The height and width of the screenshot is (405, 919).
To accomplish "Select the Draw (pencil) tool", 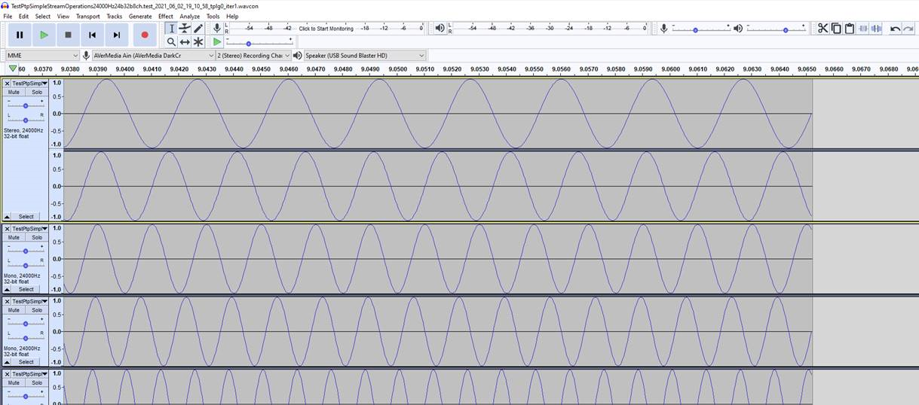I will click(x=198, y=29).
